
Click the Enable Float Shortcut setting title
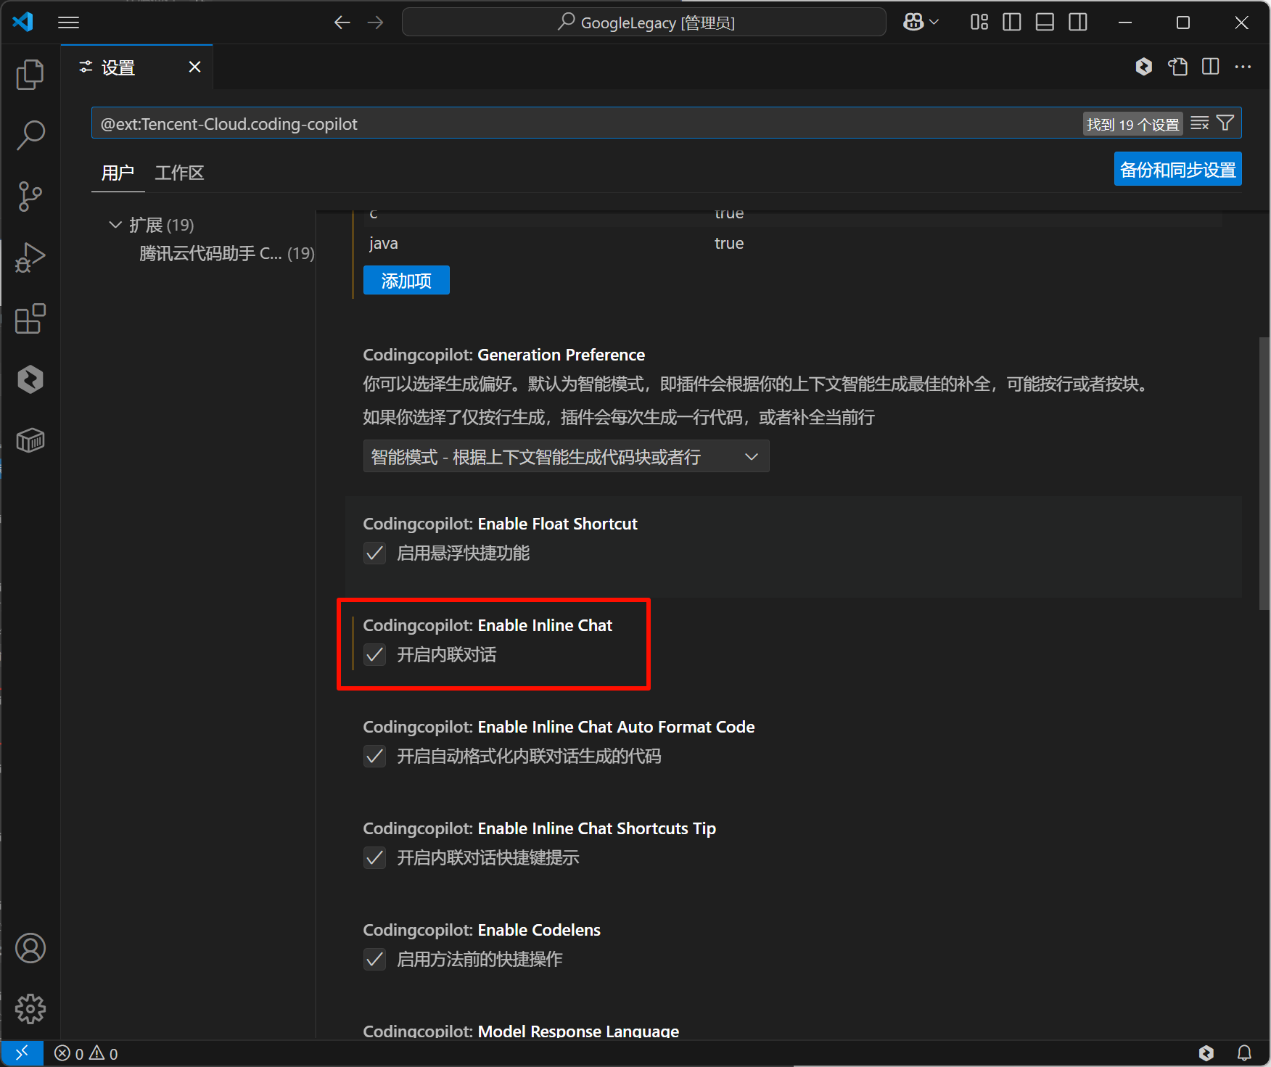pos(500,524)
